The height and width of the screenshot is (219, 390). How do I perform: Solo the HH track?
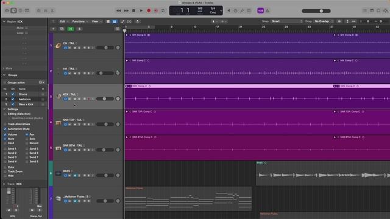(x=79, y=73)
